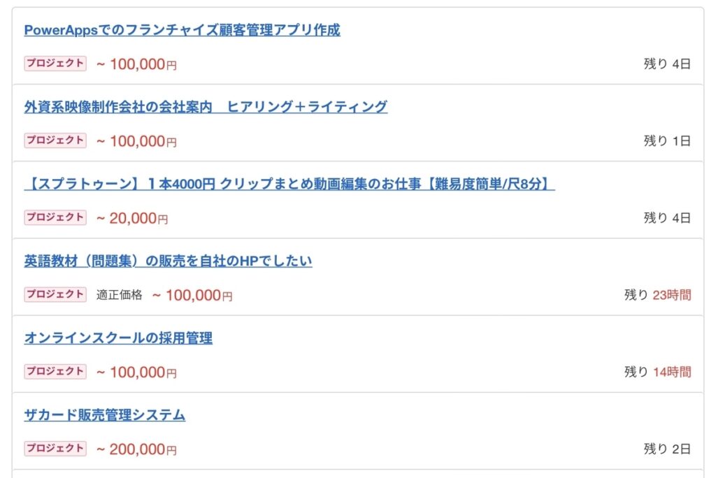Click プロジェクト badge on スプラトゥーン listing
Image resolution: width=716 pixels, height=478 pixels.
pyautogui.click(x=55, y=217)
